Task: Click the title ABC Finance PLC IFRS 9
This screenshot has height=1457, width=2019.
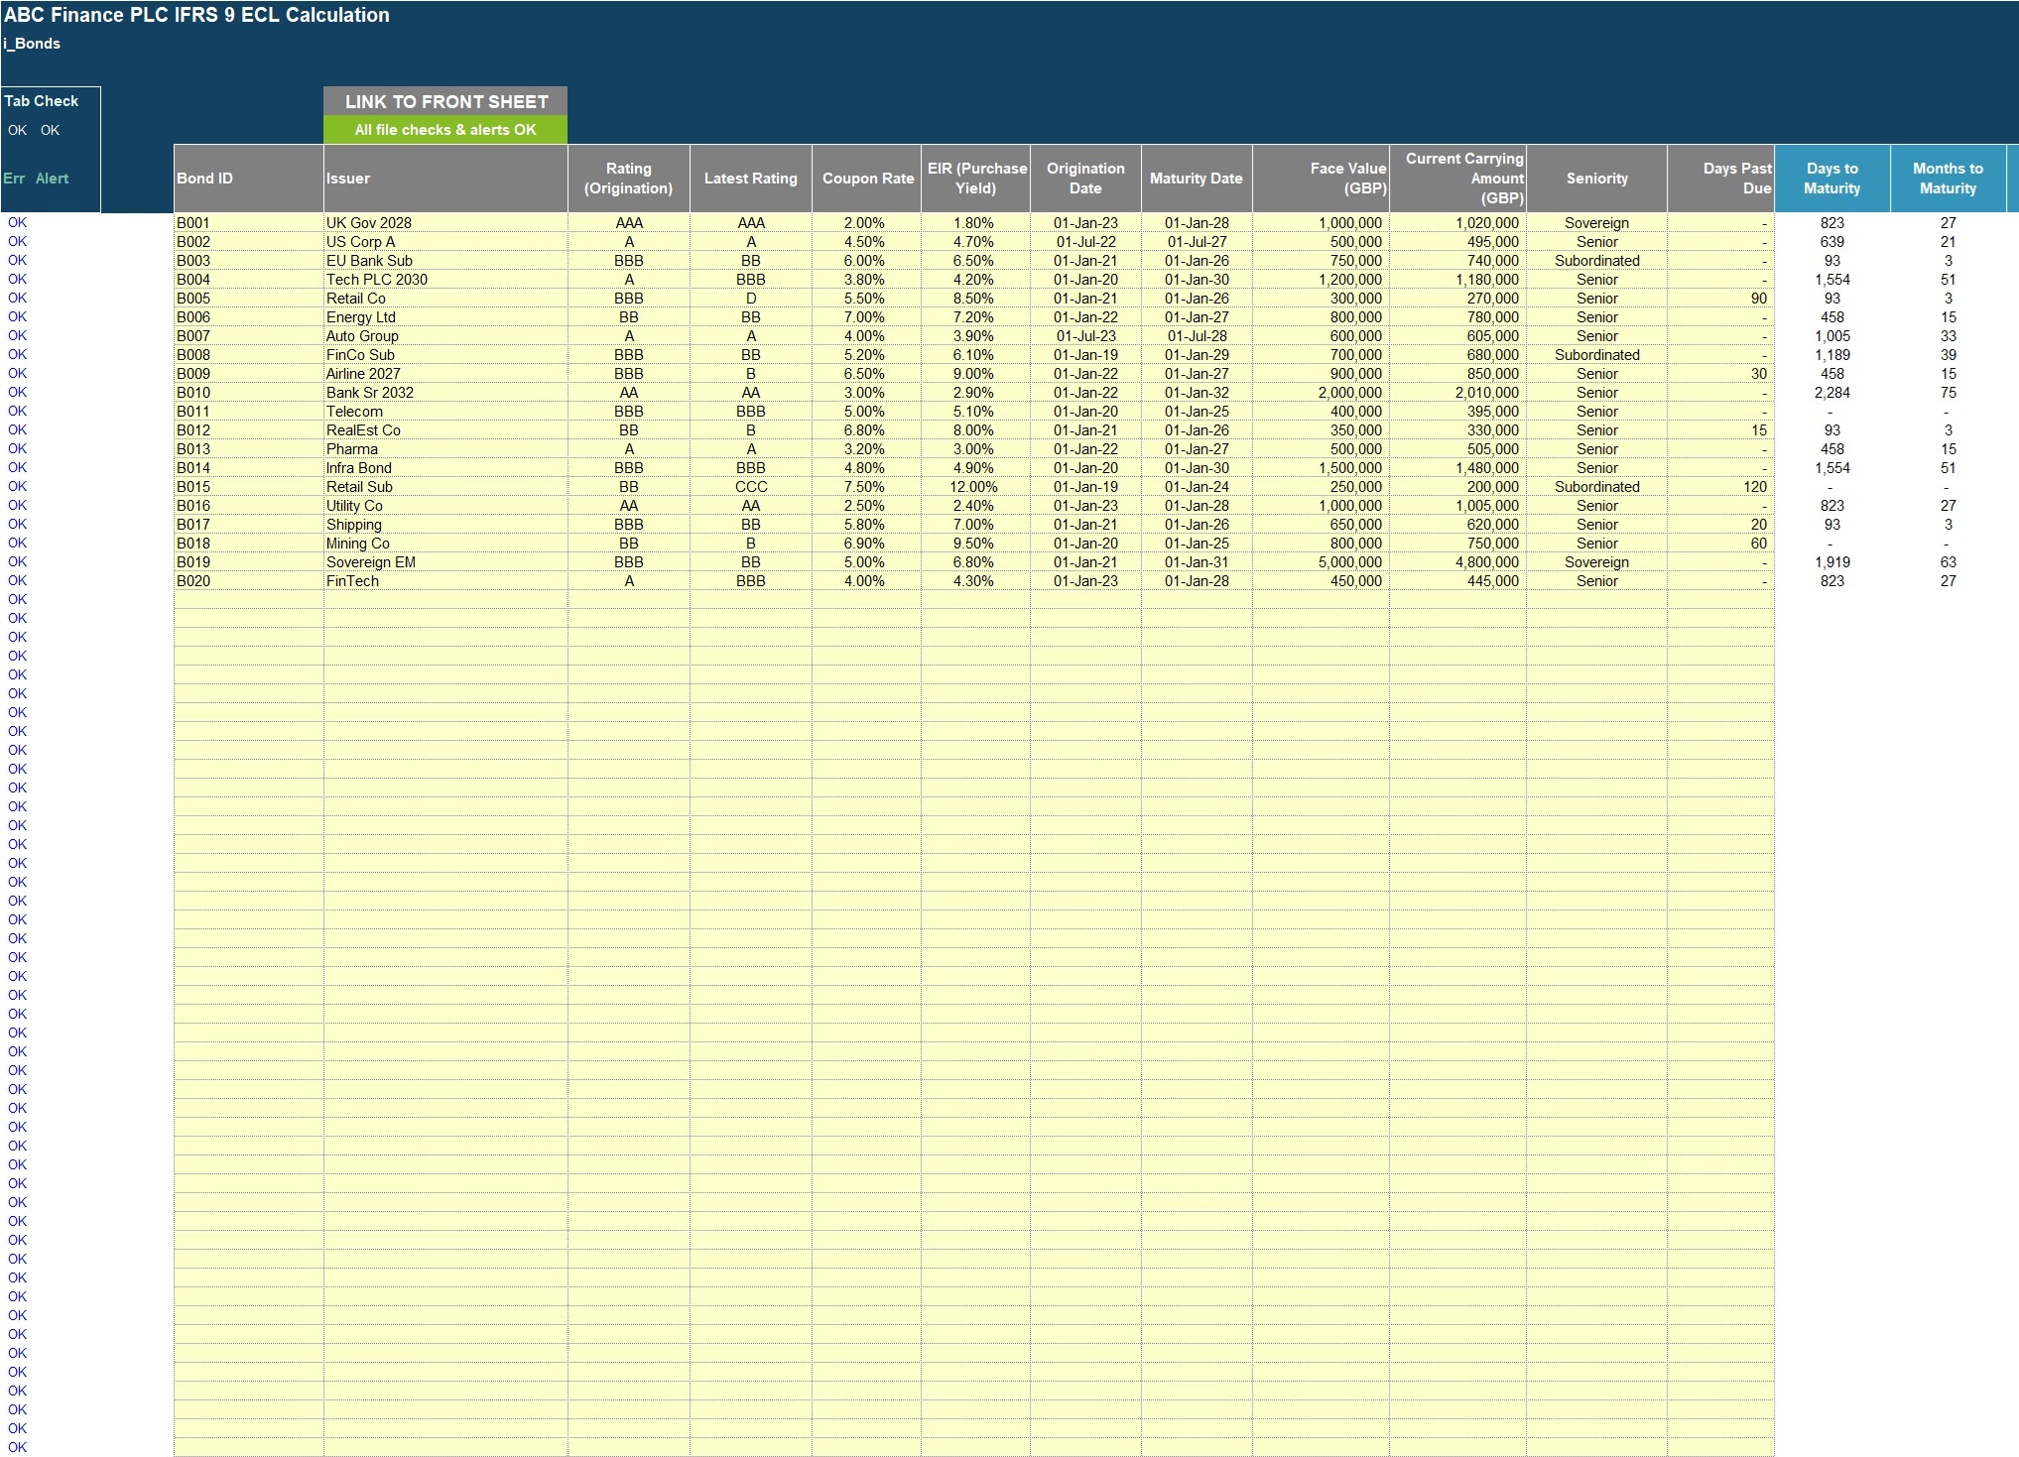Action: tap(194, 15)
